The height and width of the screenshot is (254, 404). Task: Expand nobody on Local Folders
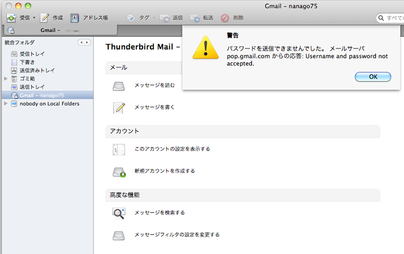click(x=6, y=103)
